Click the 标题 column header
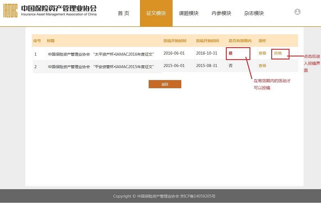The width and height of the screenshot is (321, 203). tap(50, 41)
